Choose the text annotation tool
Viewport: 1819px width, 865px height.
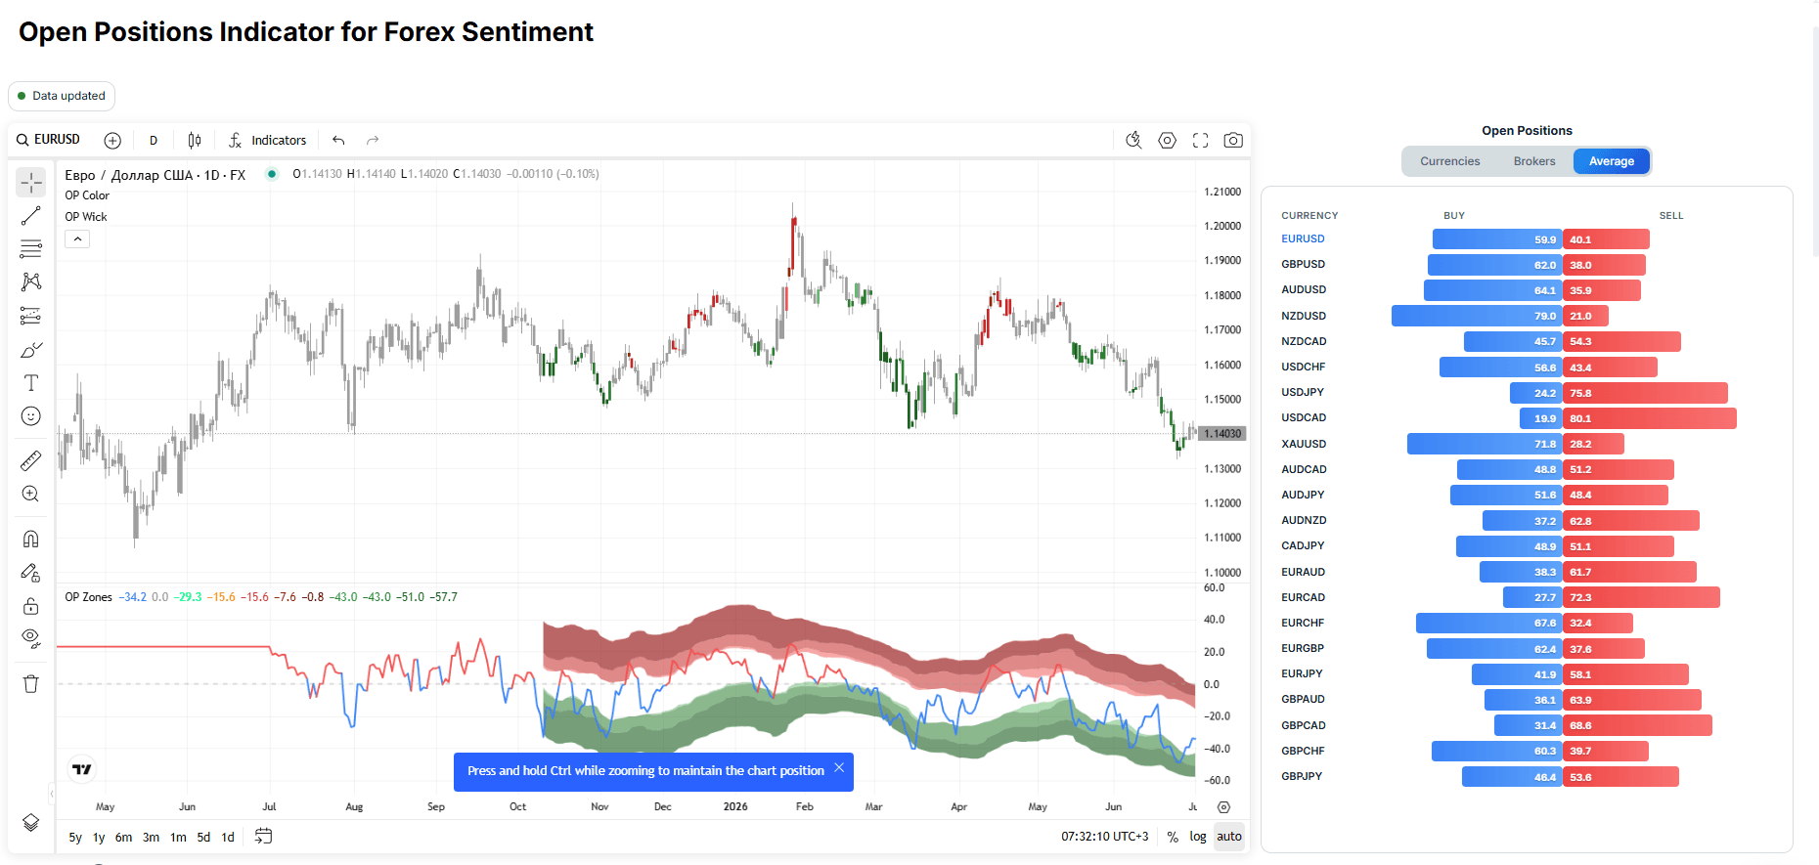31,383
